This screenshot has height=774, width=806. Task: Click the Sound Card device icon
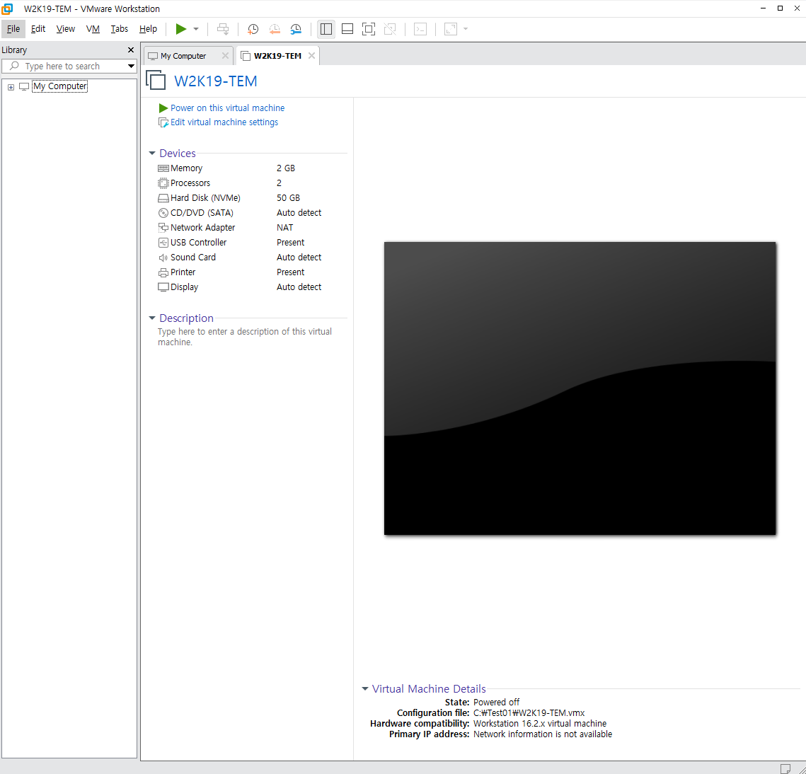tap(163, 258)
